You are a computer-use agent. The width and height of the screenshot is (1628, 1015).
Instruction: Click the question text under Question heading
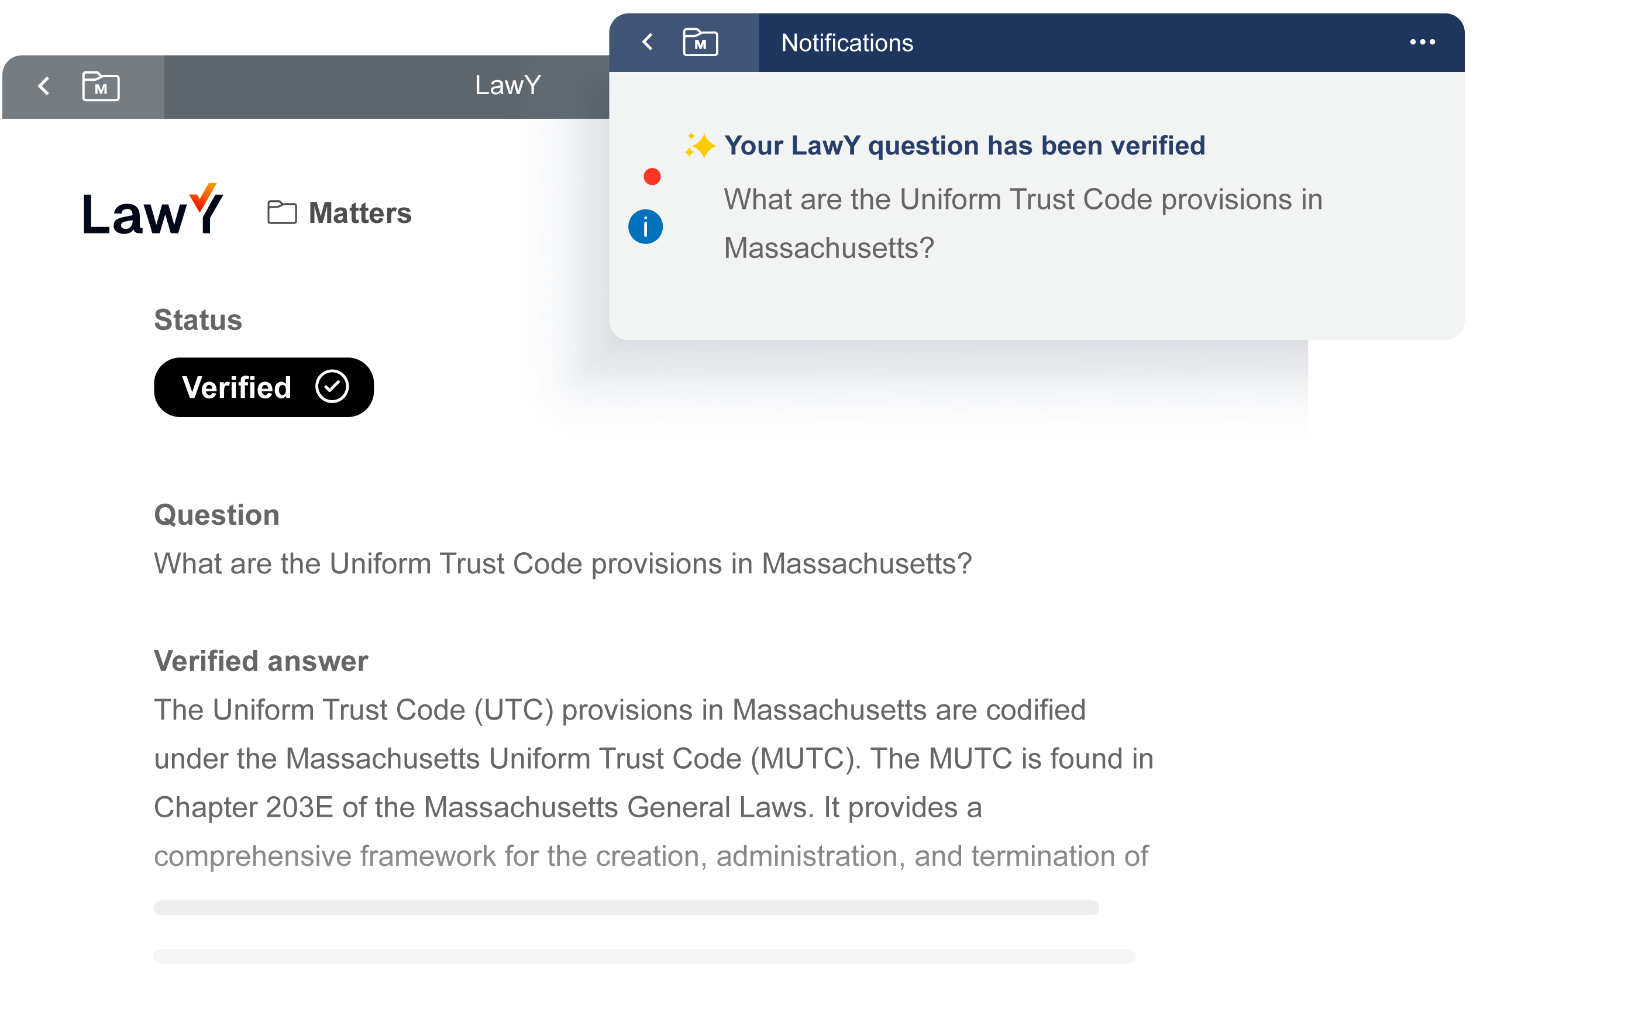pyautogui.click(x=562, y=564)
